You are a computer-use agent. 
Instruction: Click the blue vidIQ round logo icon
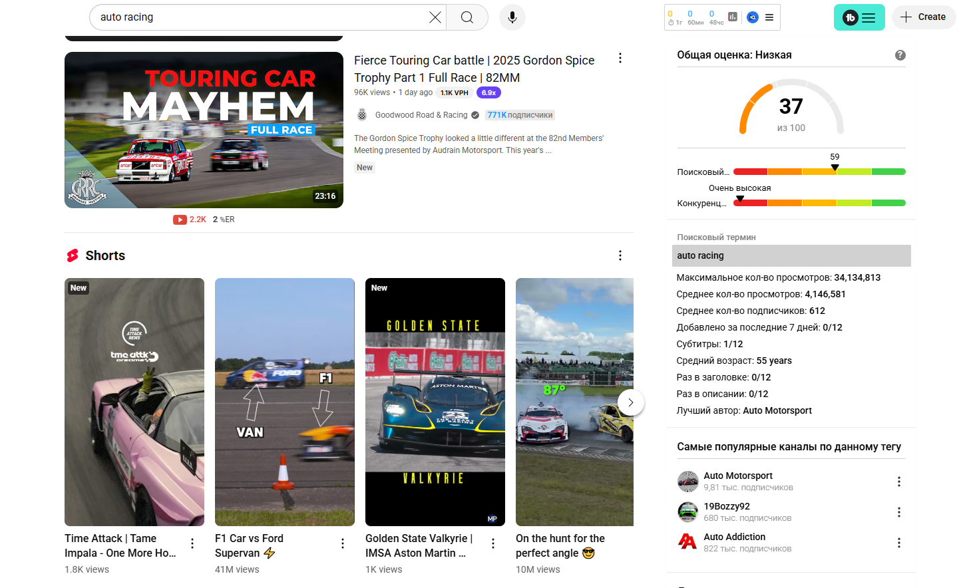click(753, 17)
